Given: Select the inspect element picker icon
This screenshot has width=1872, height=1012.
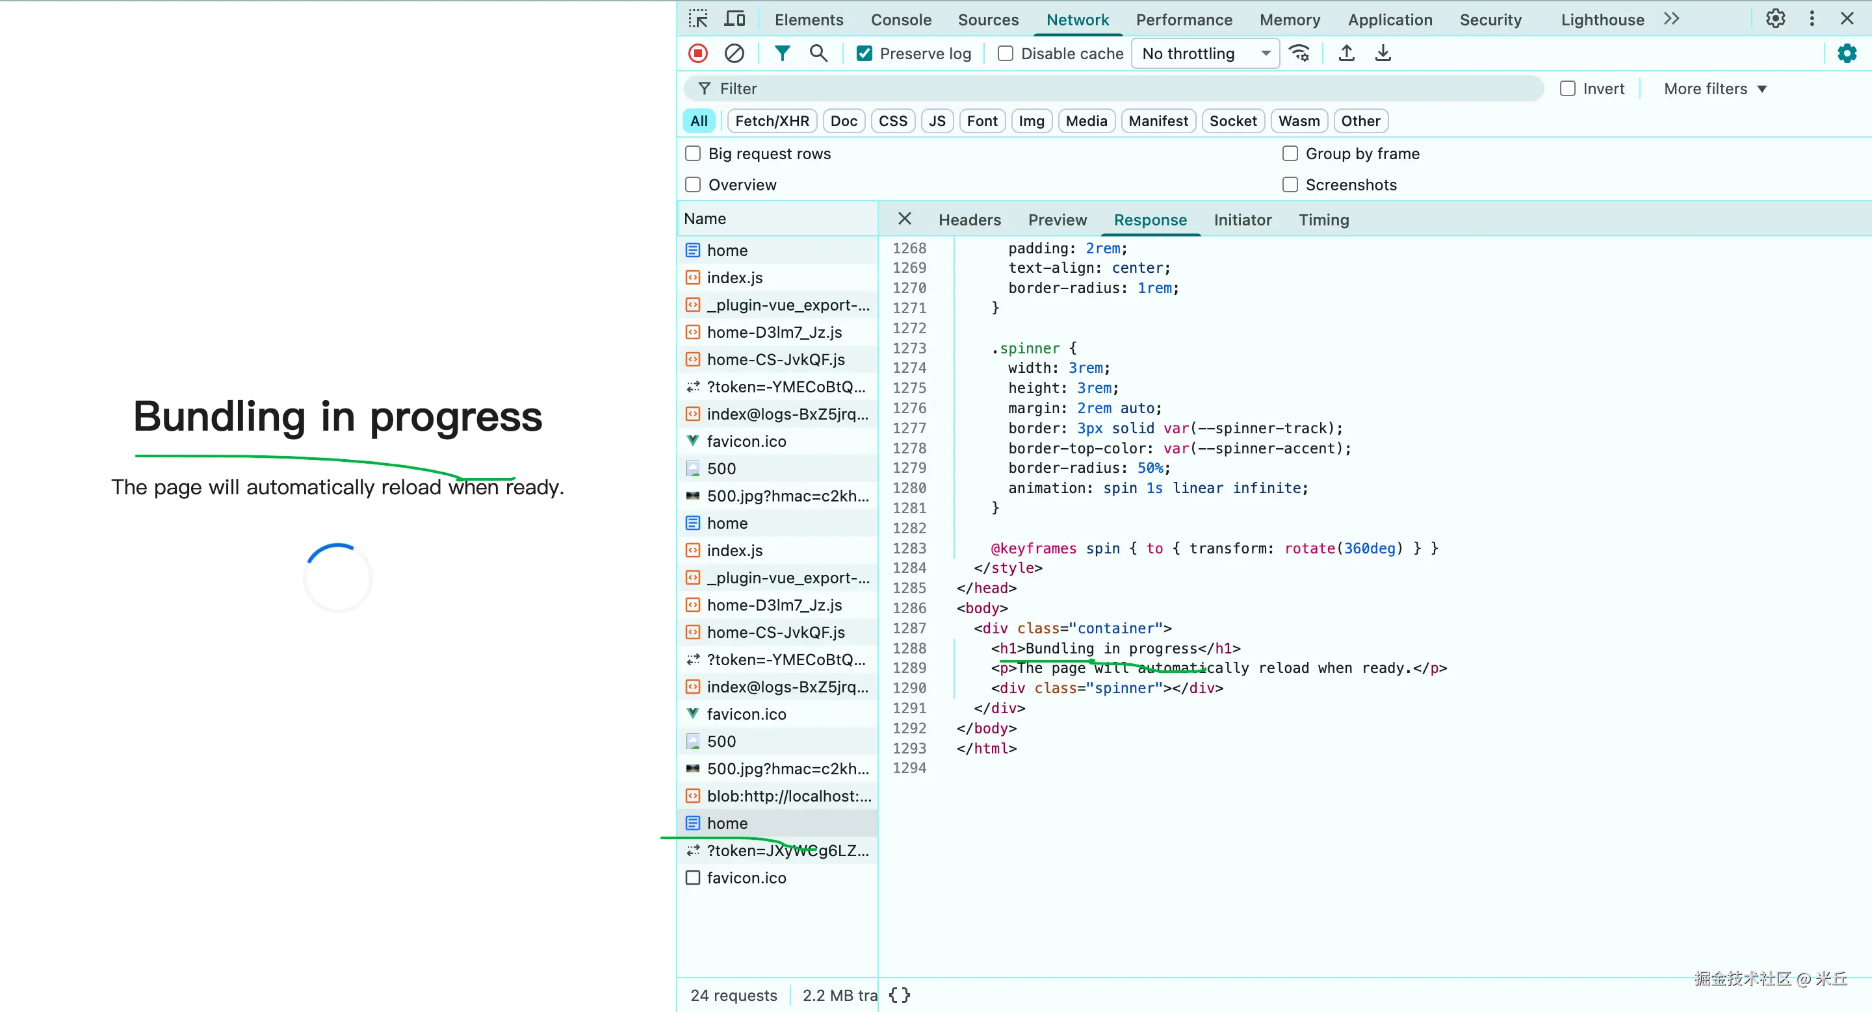Looking at the screenshot, I should pos(698,19).
